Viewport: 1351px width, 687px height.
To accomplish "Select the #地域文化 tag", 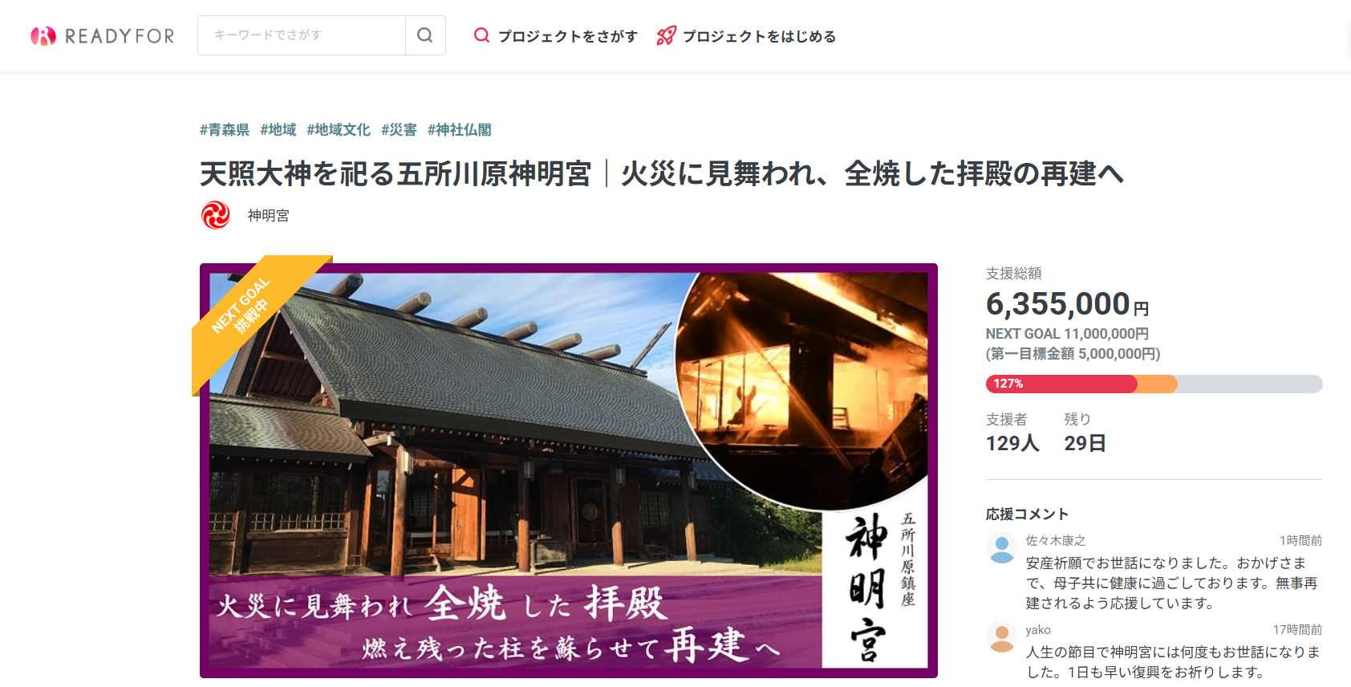I will tap(339, 130).
